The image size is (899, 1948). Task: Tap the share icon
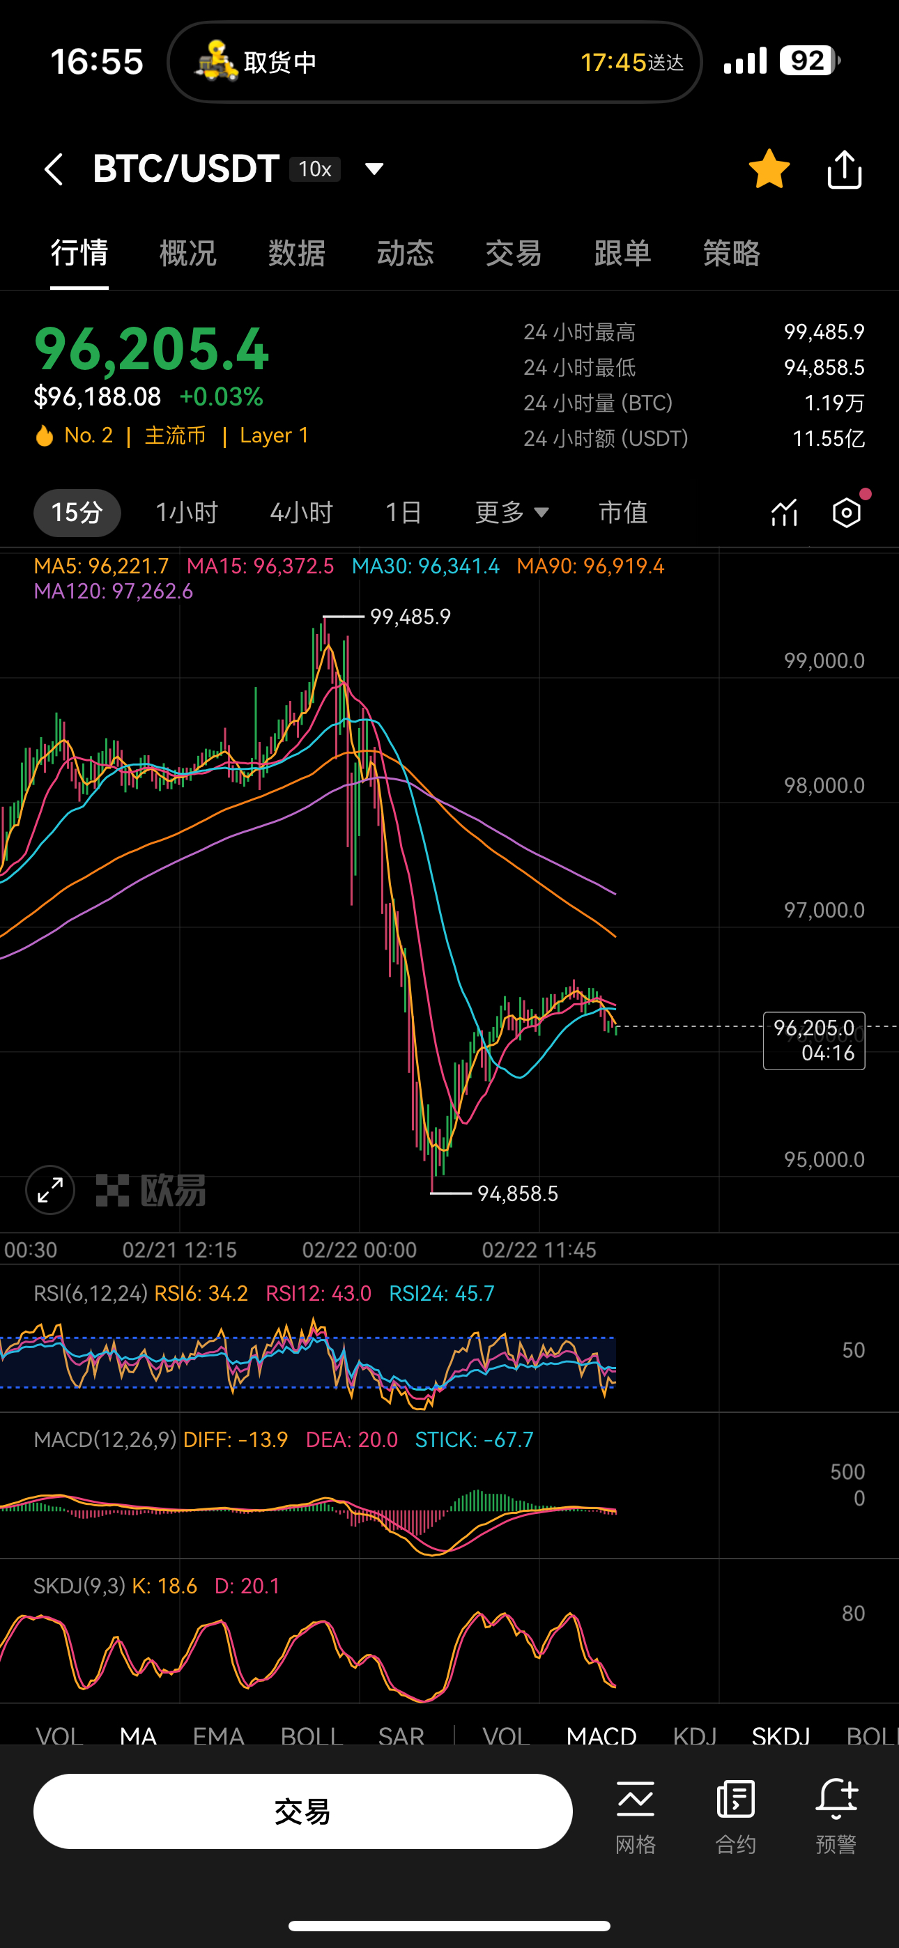(844, 169)
